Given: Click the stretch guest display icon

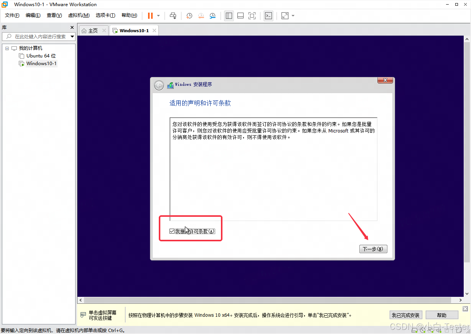Looking at the screenshot, I should pyautogui.click(x=285, y=16).
